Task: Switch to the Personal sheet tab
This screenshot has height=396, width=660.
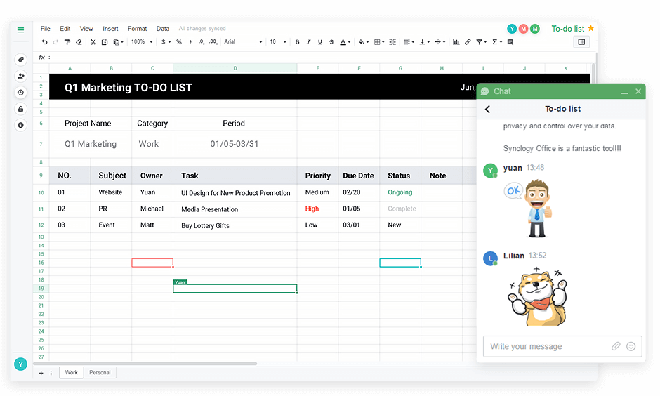Action: pos(100,372)
